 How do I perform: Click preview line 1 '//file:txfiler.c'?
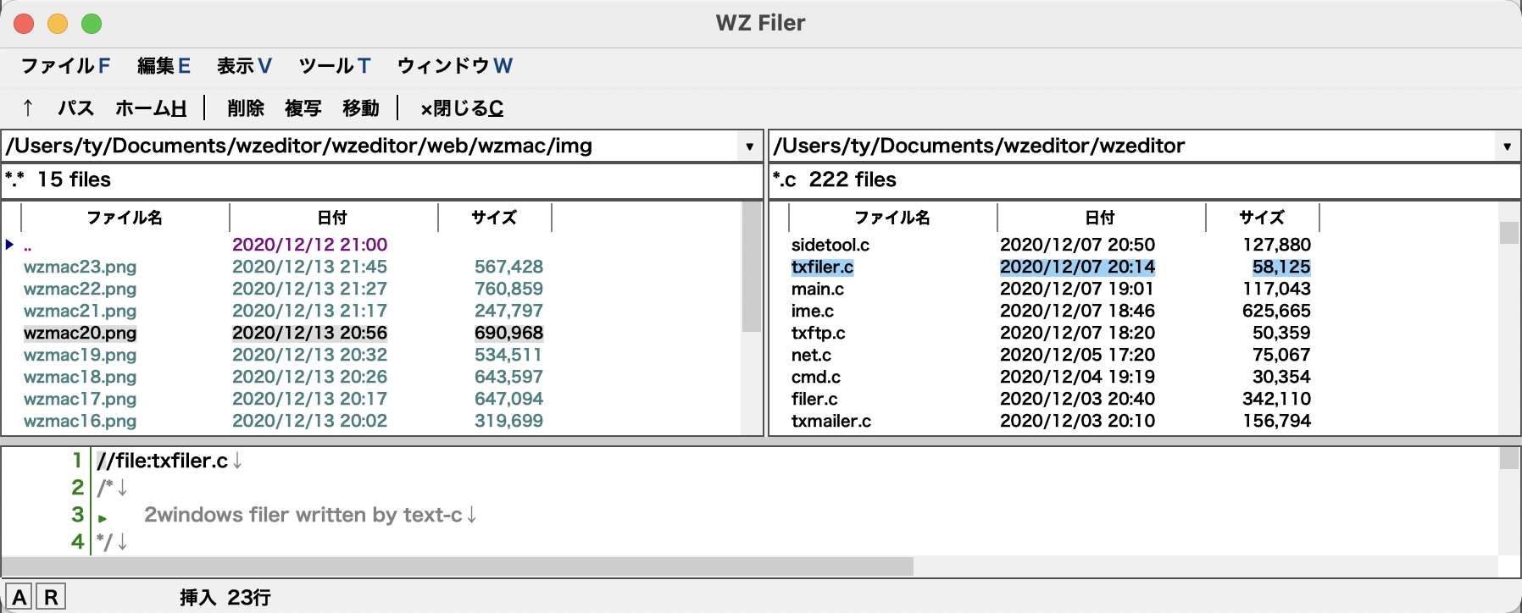point(162,461)
